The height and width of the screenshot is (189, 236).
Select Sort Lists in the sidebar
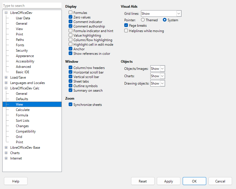click(22, 120)
